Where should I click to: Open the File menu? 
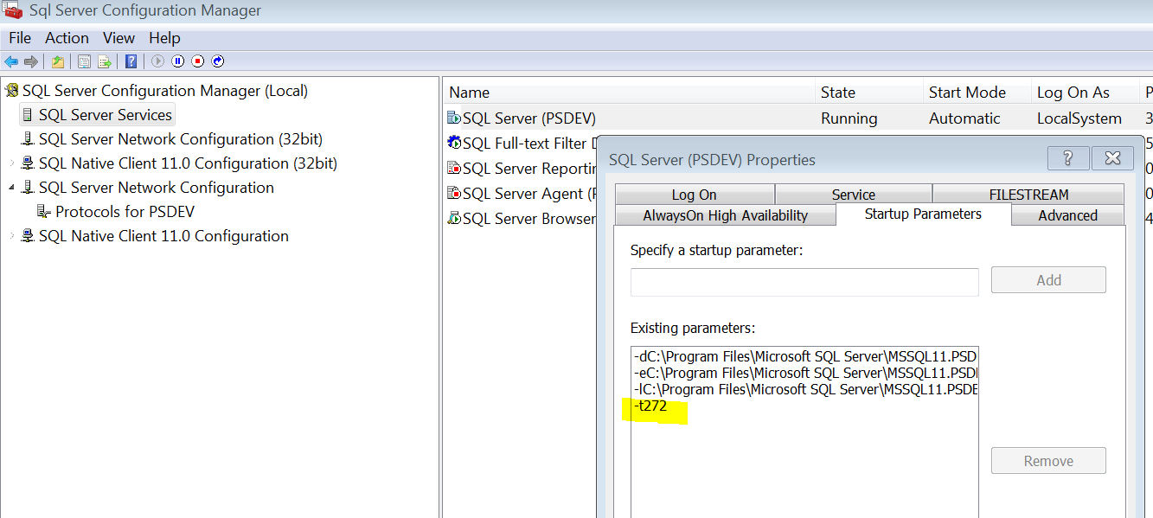[x=20, y=38]
